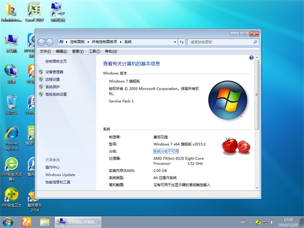Open Windows Explorer from taskbar
The width and height of the screenshot is (304, 228).
pyautogui.click(x=45, y=222)
